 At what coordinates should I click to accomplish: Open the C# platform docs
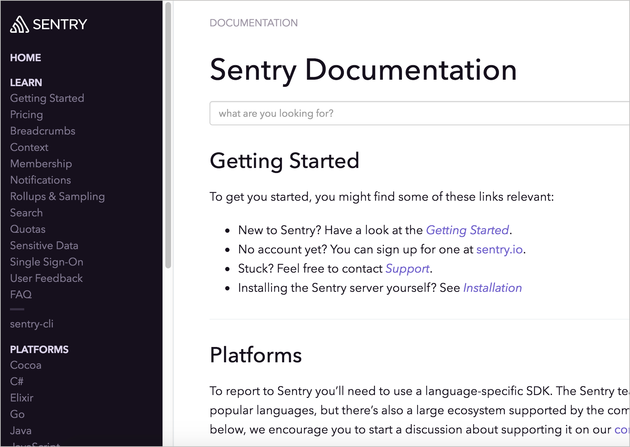coord(17,382)
